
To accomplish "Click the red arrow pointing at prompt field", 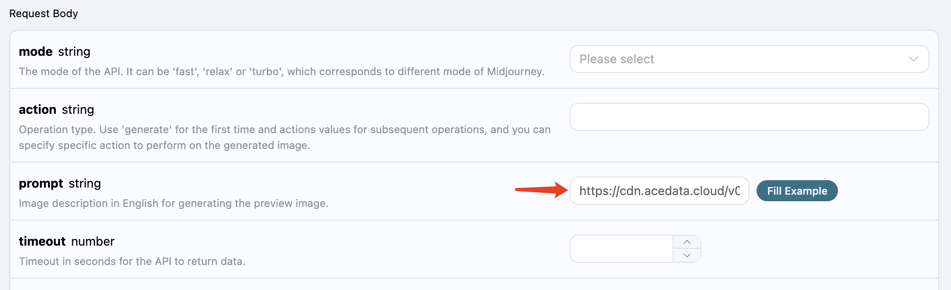I will (x=541, y=190).
